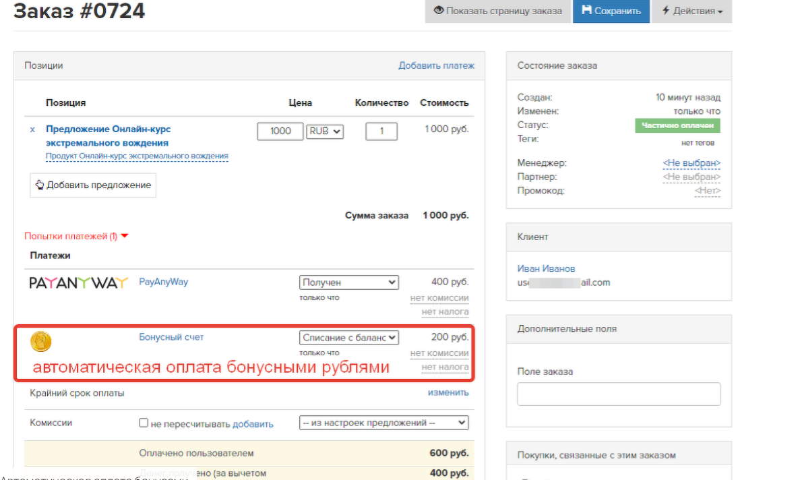Open the Бонусный счет link
The image size is (804, 480).
click(x=171, y=337)
